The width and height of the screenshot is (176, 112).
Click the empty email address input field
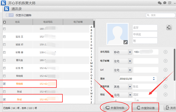point(146,61)
